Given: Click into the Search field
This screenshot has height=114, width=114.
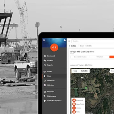Looking at the screenshot, I should coord(93,41).
